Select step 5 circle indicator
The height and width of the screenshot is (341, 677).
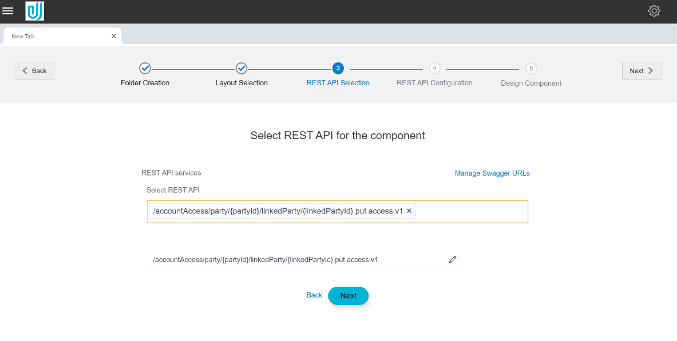click(531, 68)
